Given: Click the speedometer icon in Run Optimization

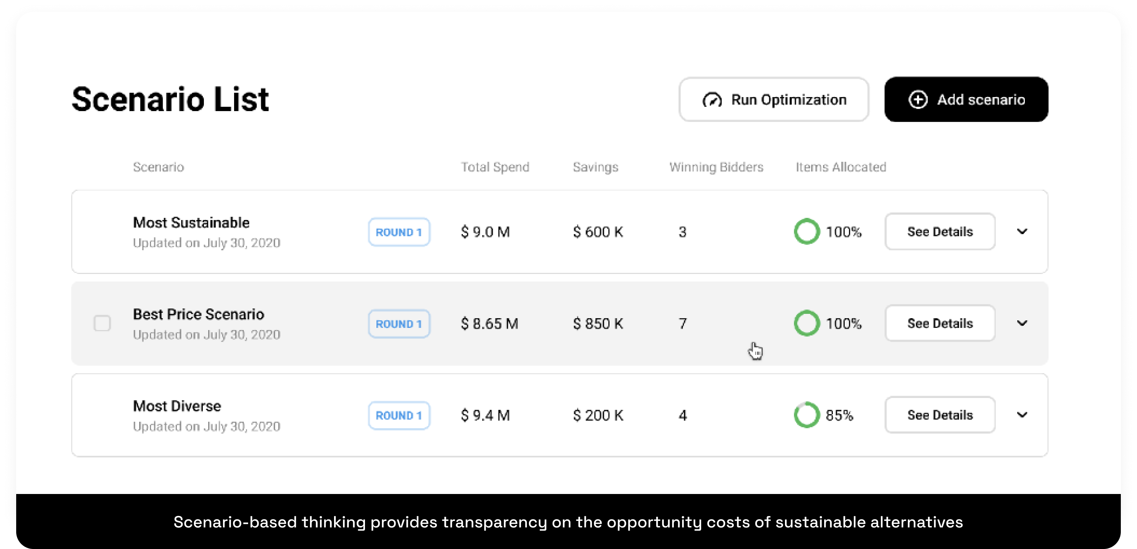Looking at the screenshot, I should coord(712,100).
